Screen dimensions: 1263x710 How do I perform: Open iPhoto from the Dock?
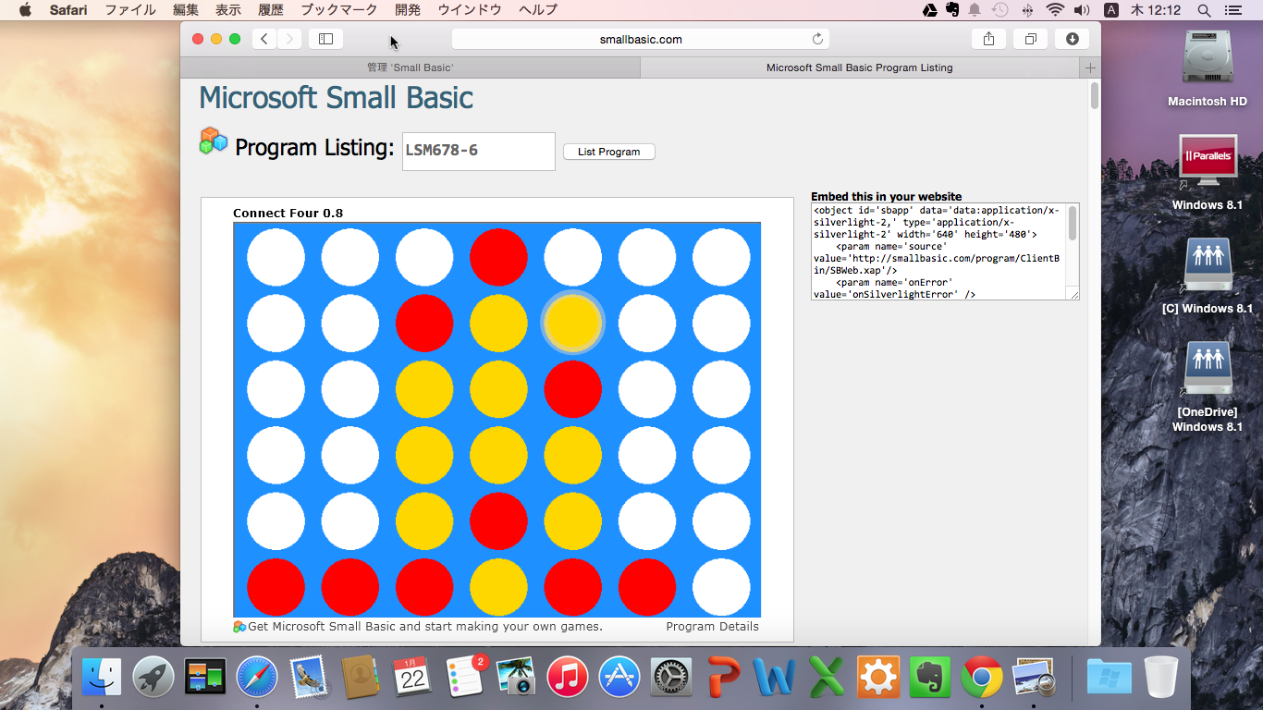tap(516, 678)
